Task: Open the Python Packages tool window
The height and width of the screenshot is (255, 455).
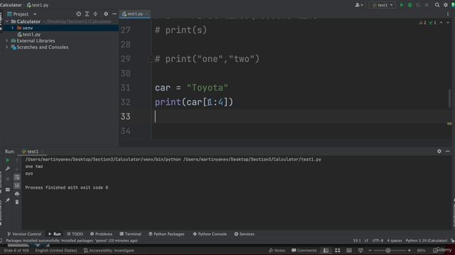Action: [x=166, y=234]
